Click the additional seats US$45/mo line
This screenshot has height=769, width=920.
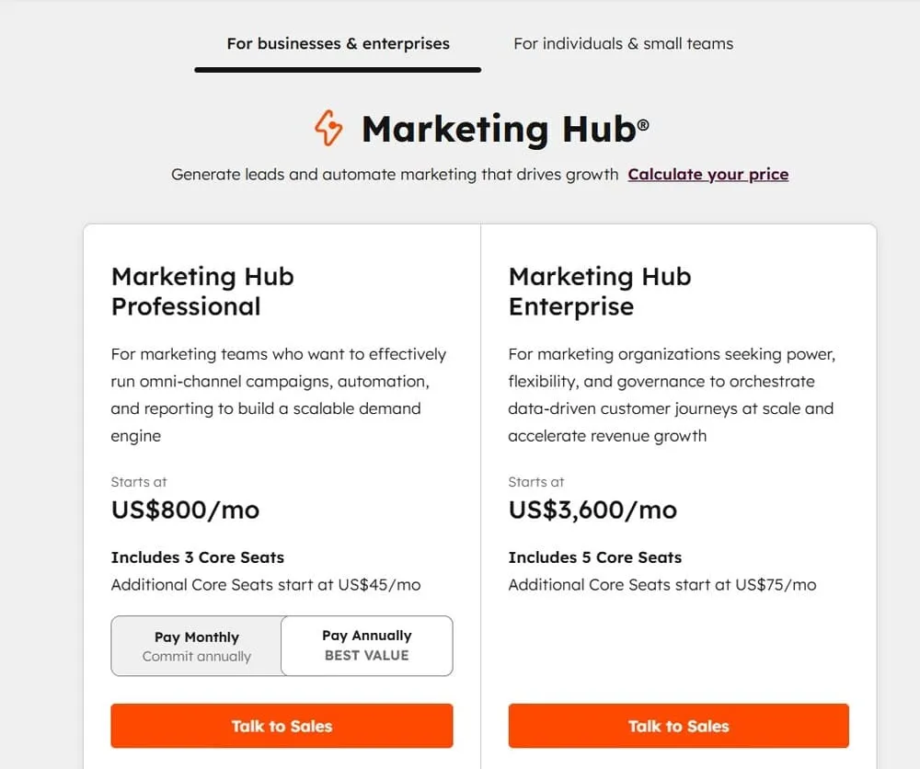[x=265, y=584]
